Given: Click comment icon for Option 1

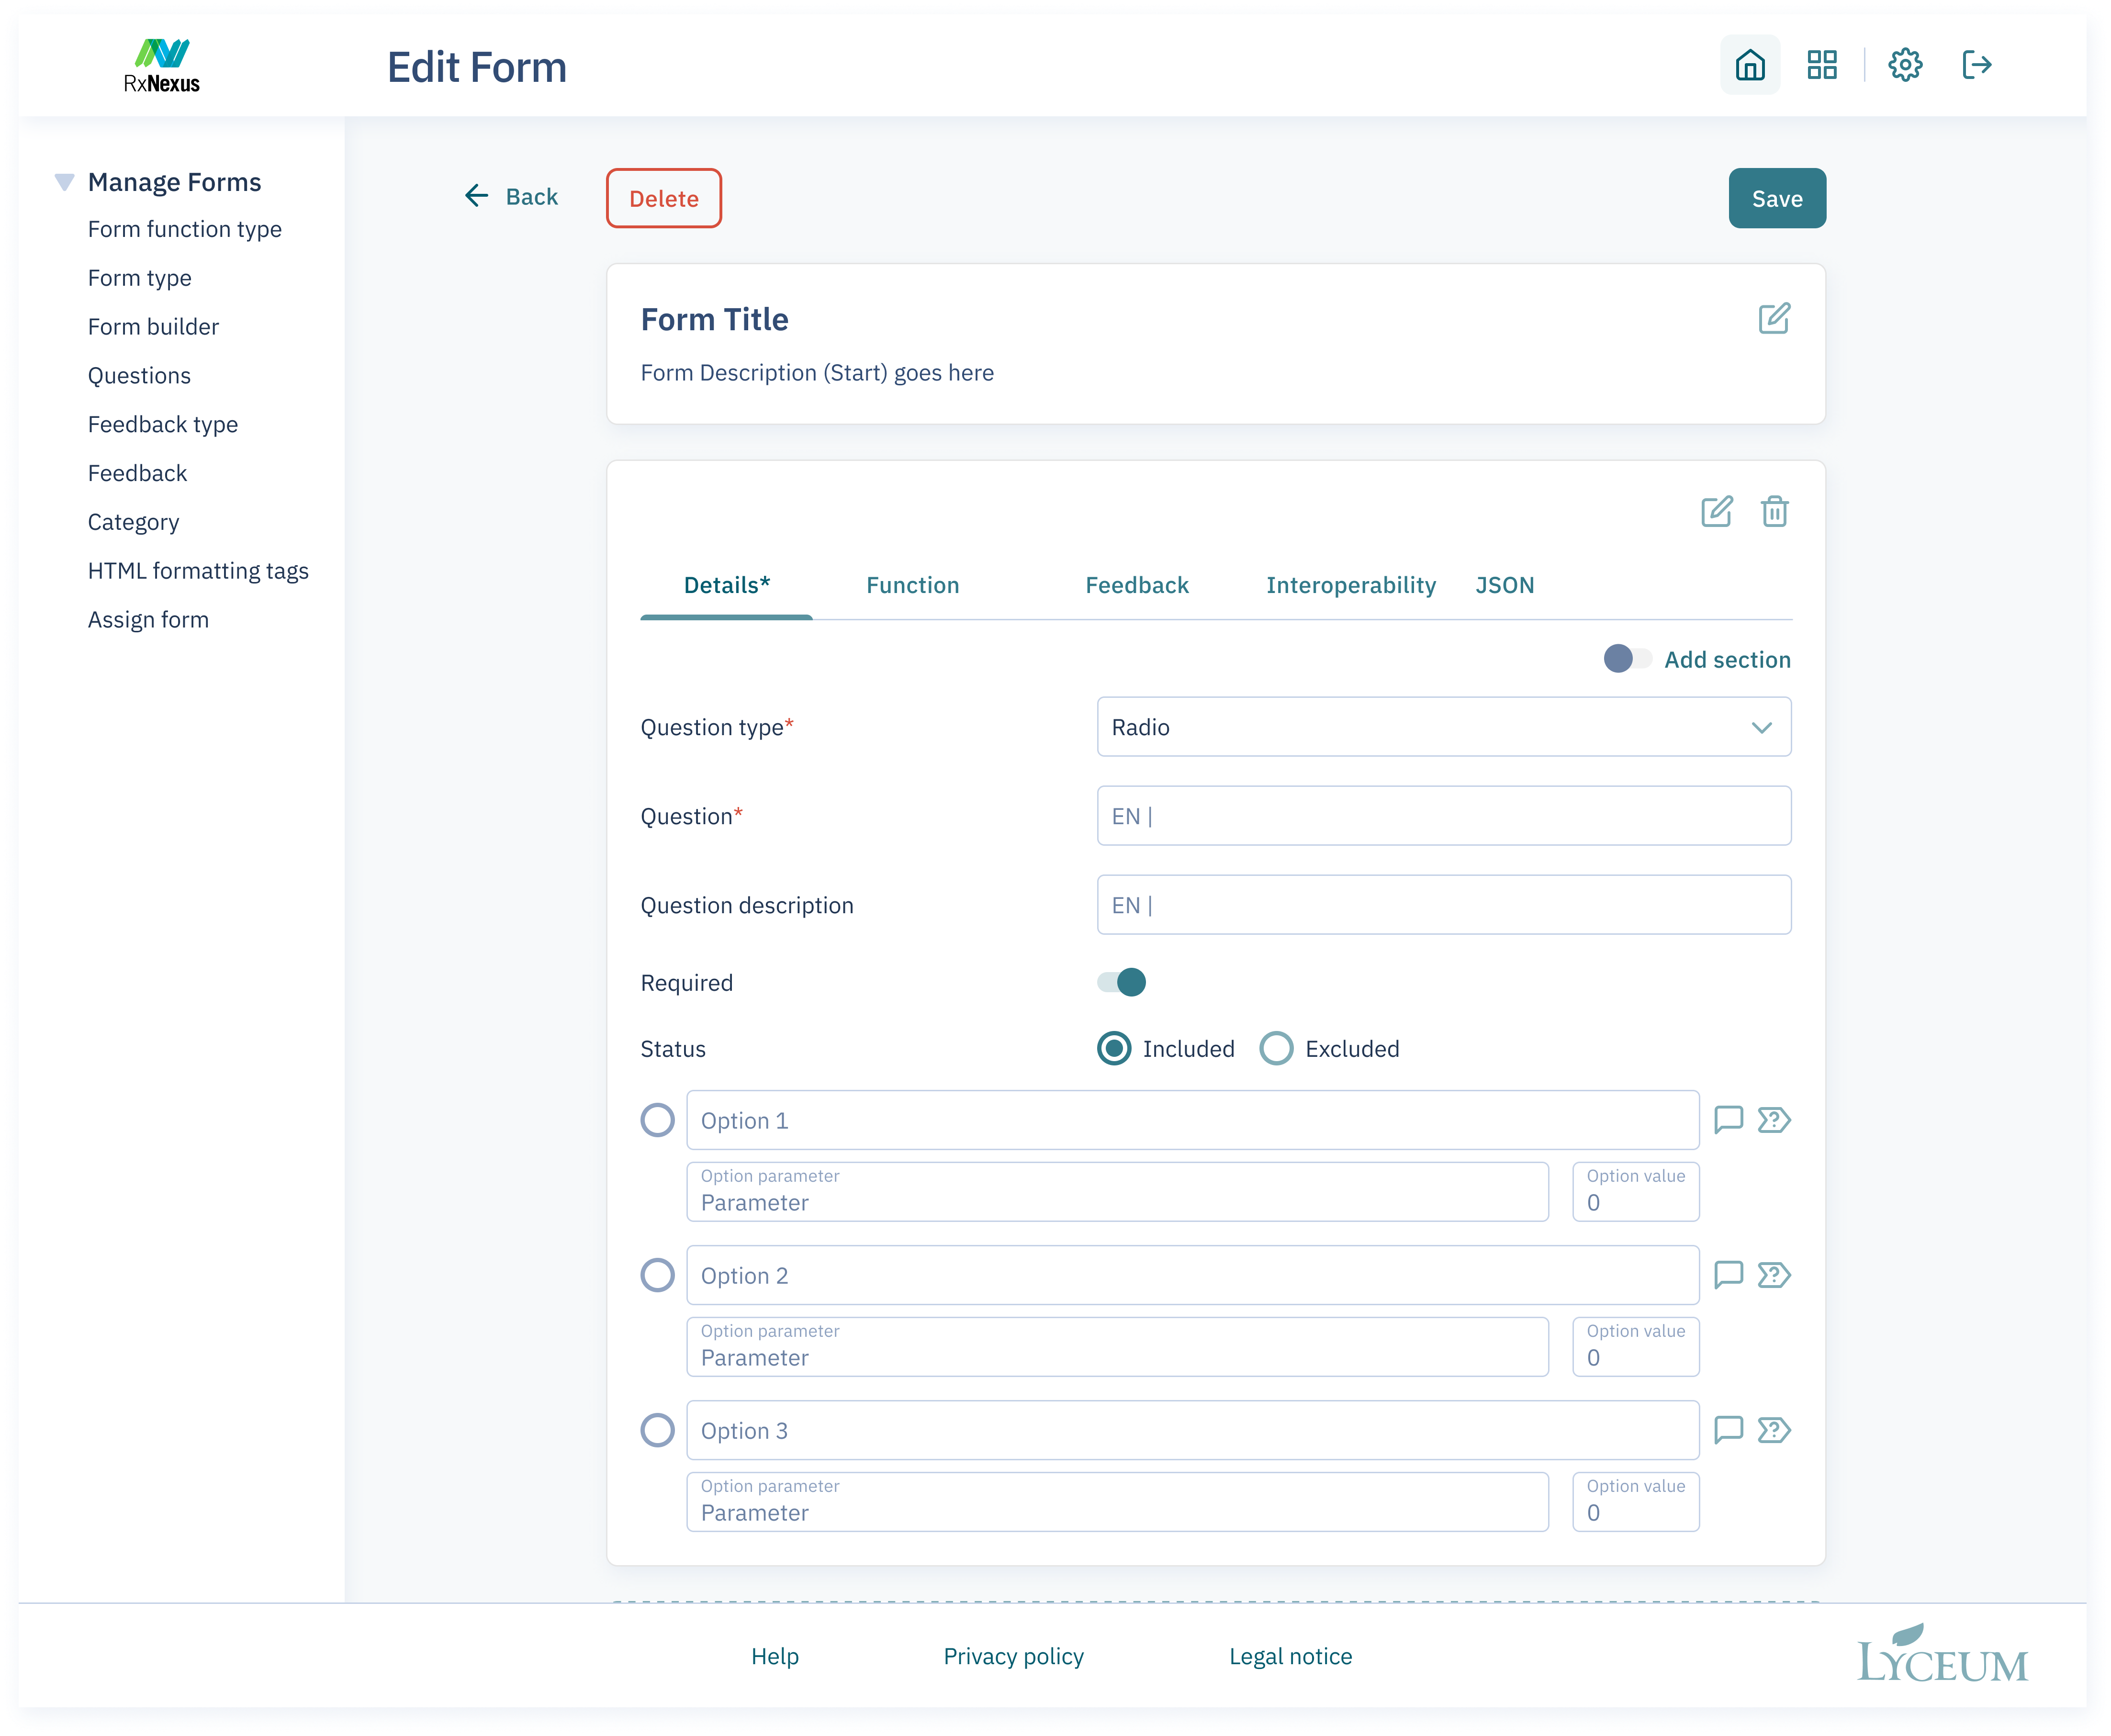Looking at the screenshot, I should pyautogui.click(x=1728, y=1119).
